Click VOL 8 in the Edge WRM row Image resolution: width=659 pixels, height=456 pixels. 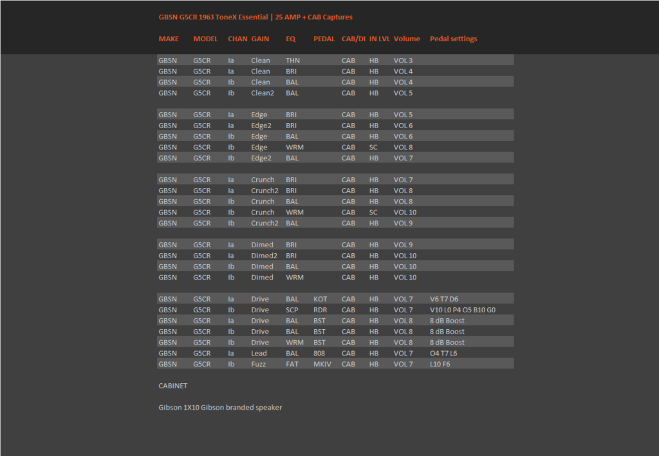pos(403,147)
